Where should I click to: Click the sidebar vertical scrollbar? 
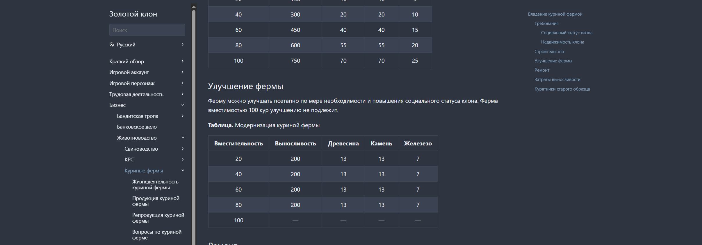pyautogui.click(x=194, y=116)
